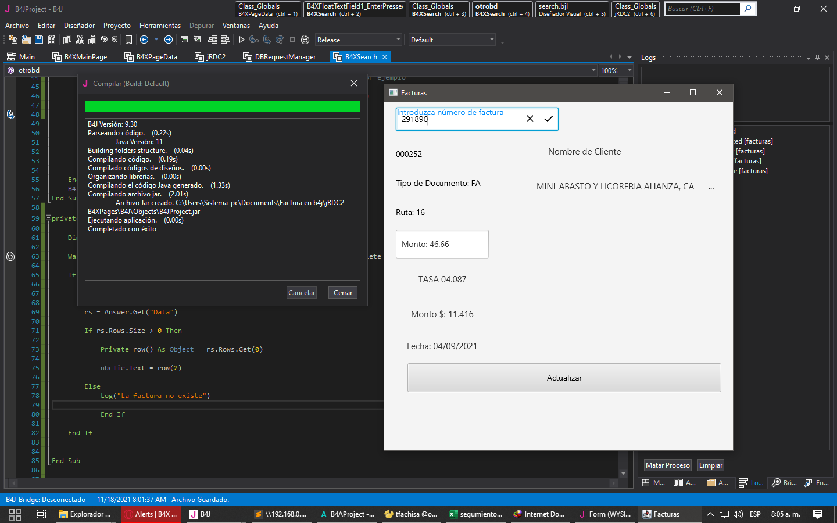The width and height of the screenshot is (837, 523).
Task: Click the stop debugging square icon
Action: [292, 40]
